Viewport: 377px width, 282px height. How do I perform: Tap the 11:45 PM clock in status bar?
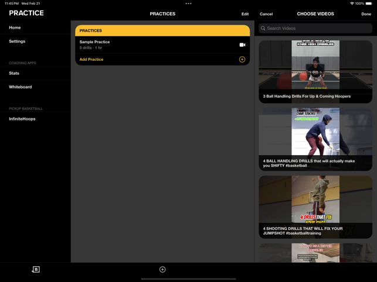pyautogui.click(x=12, y=4)
